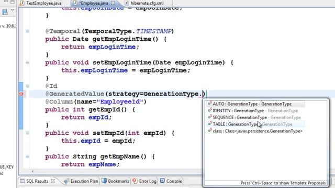The image size is (335, 188).
Task: Click 'return empLoginTime;' statement
Action: 100,47
